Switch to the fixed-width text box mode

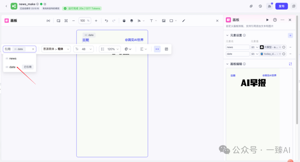[166, 49]
